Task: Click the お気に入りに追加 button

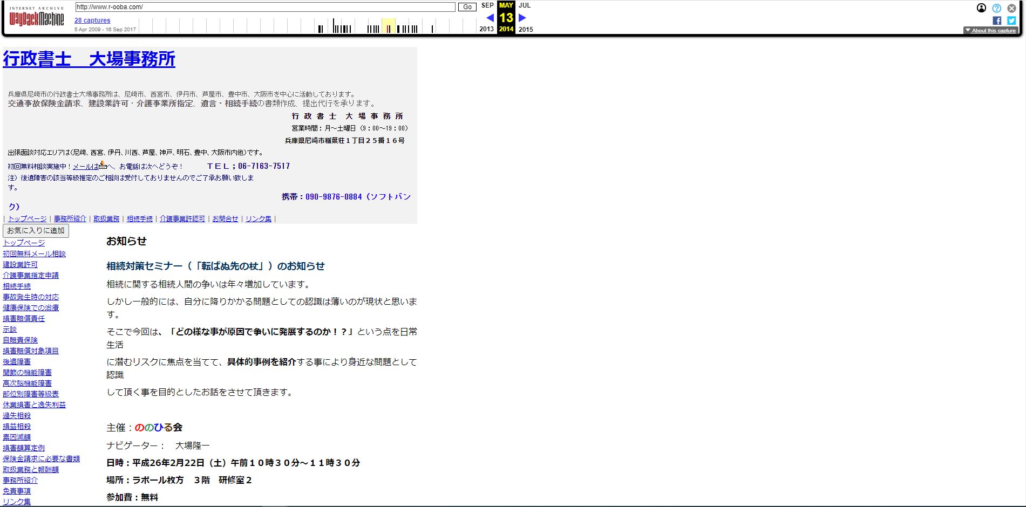Action: coord(36,230)
